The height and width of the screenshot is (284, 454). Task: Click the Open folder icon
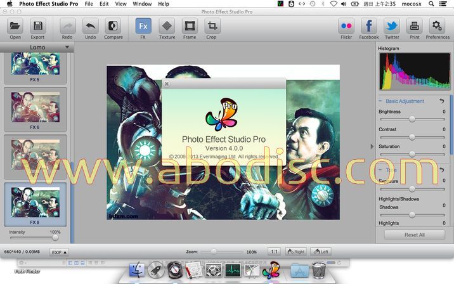click(15, 27)
